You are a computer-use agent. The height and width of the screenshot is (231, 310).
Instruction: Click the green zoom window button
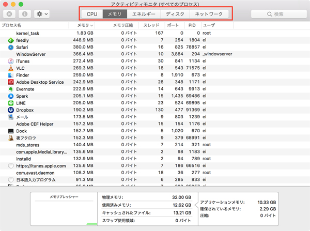[x=21, y=4]
